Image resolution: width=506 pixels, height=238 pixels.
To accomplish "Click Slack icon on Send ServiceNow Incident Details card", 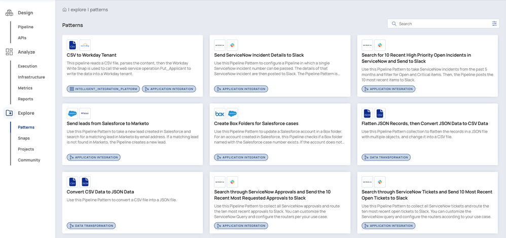I will click(x=232, y=46).
